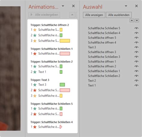Viewport: 142px width, 137px height.
Task: Select Schaltfläche Schließen 2 in Auswahl list
Action: tap(104, 76)
